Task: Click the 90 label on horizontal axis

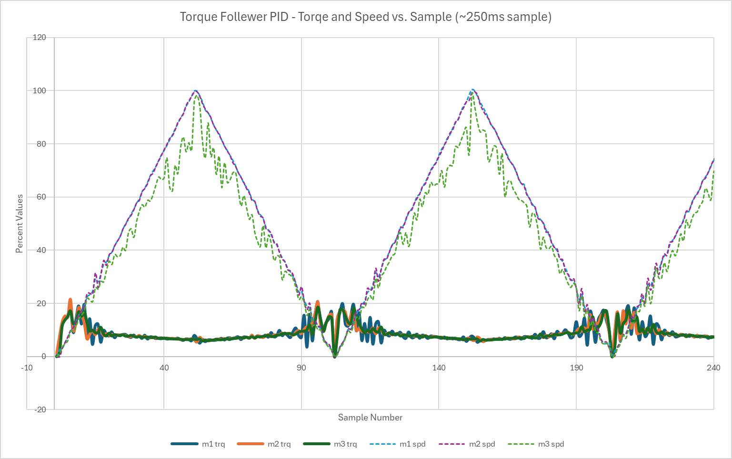Action: click(301, 367)
